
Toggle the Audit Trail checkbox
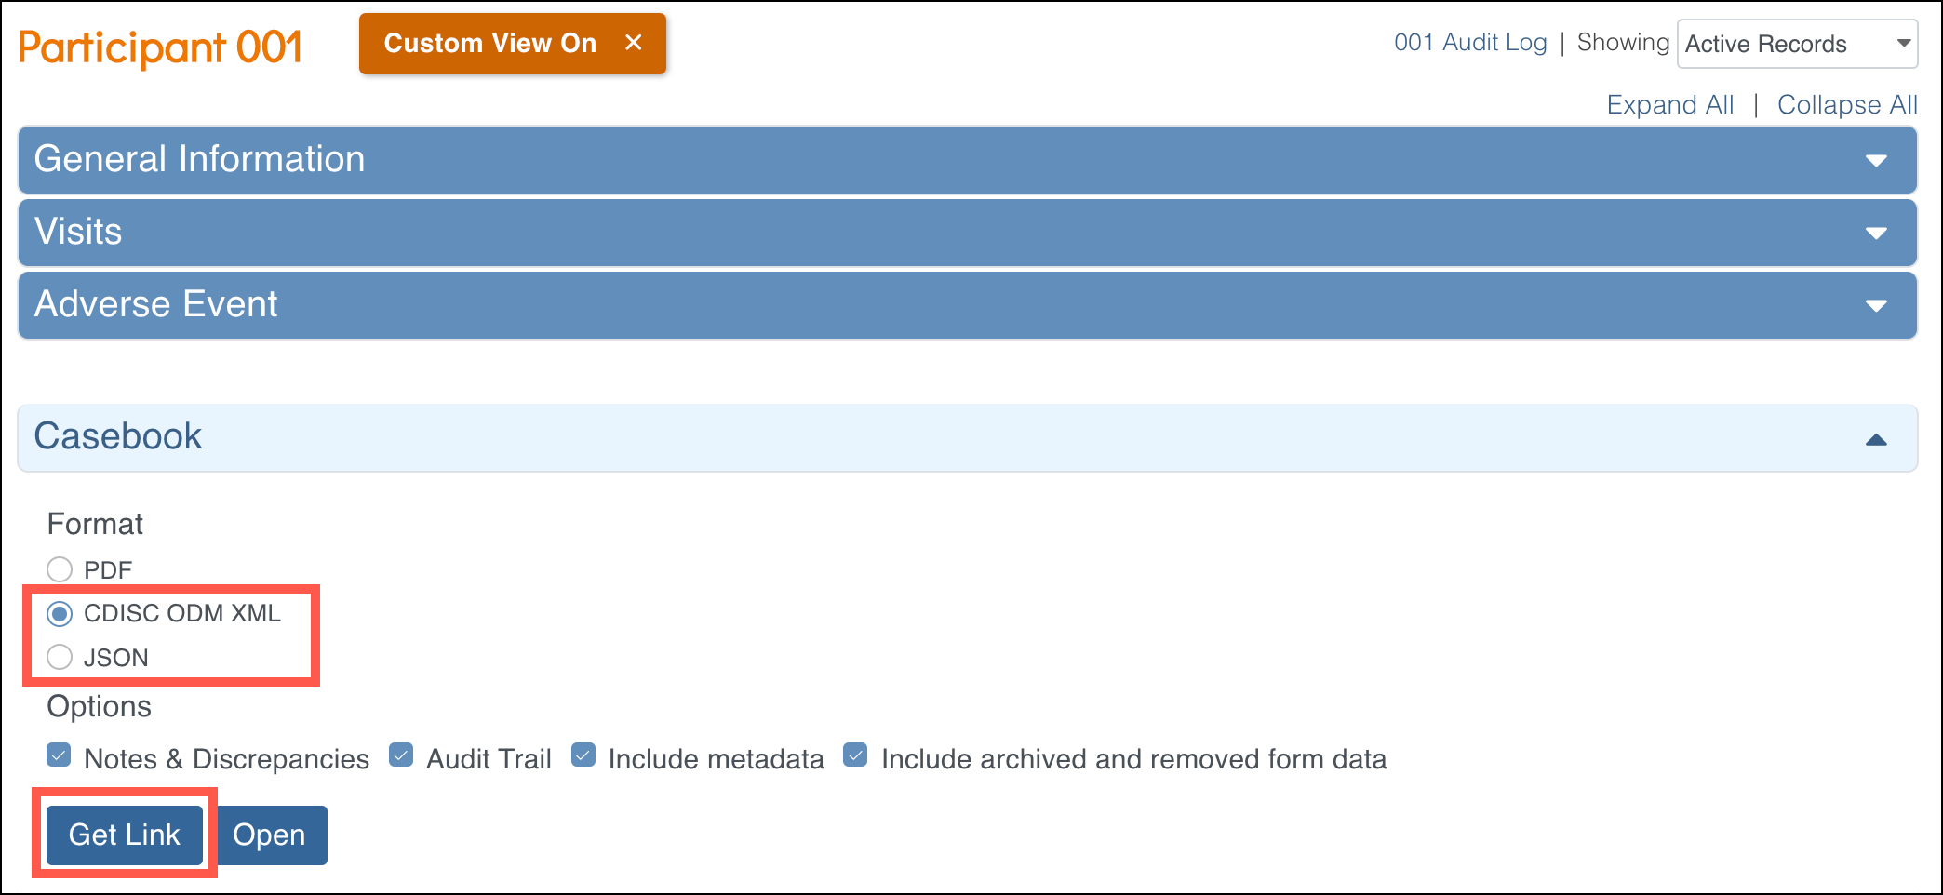click(400, 755)
